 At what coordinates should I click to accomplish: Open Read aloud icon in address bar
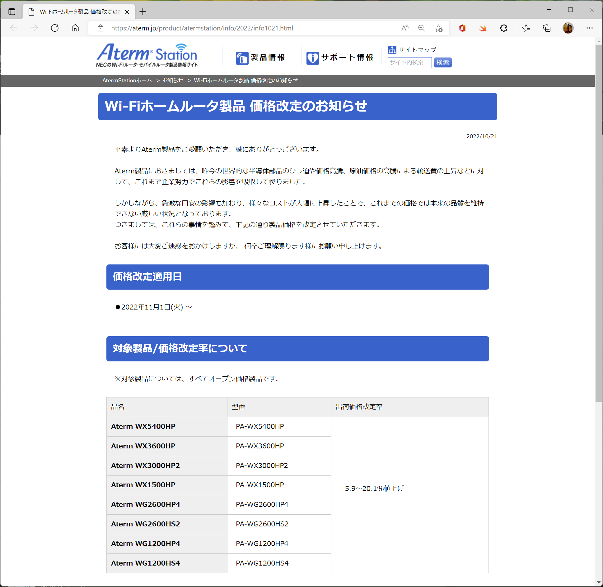405,28
